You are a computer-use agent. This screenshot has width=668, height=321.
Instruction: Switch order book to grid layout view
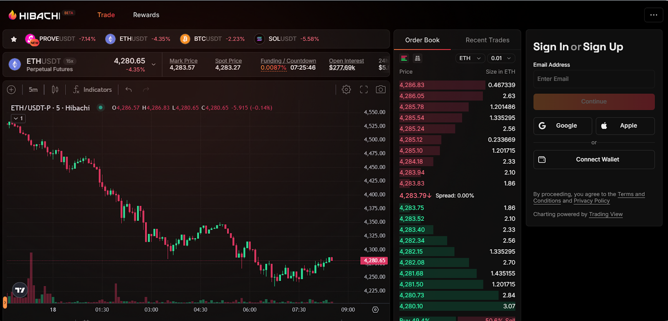coord(417,58)
